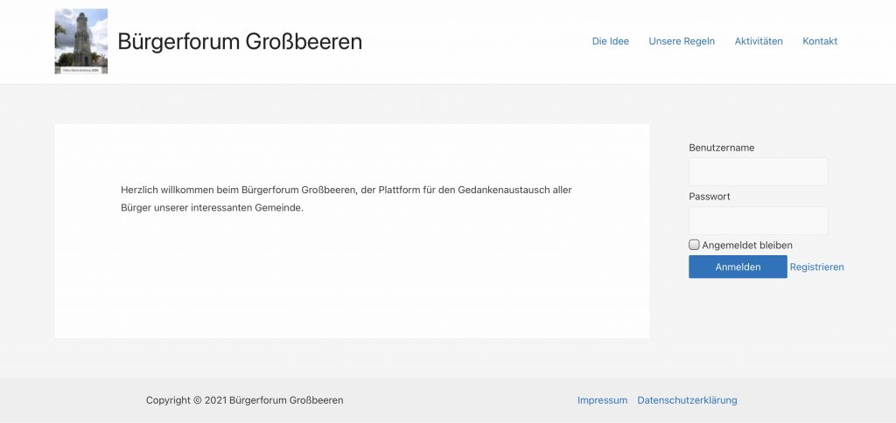Focus the Benutzername input field
896x423 pixels.
pyautogui.click(x=758, y=171)
